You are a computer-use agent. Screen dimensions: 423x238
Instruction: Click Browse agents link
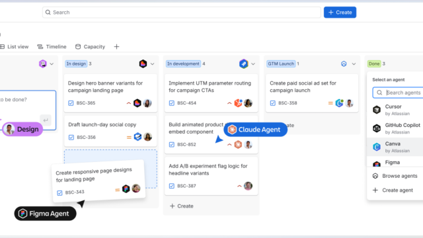(x=395, y=176)
